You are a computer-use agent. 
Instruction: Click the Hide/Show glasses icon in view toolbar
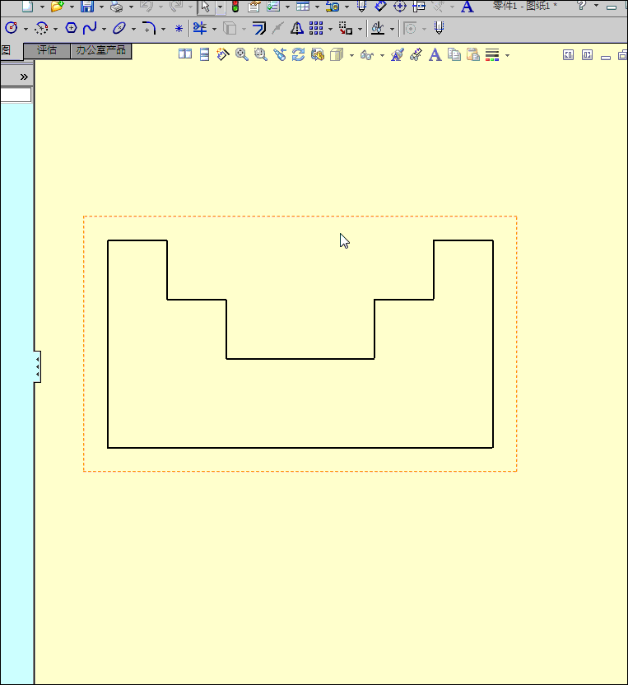pyautogui.click(x=367, y=55)
